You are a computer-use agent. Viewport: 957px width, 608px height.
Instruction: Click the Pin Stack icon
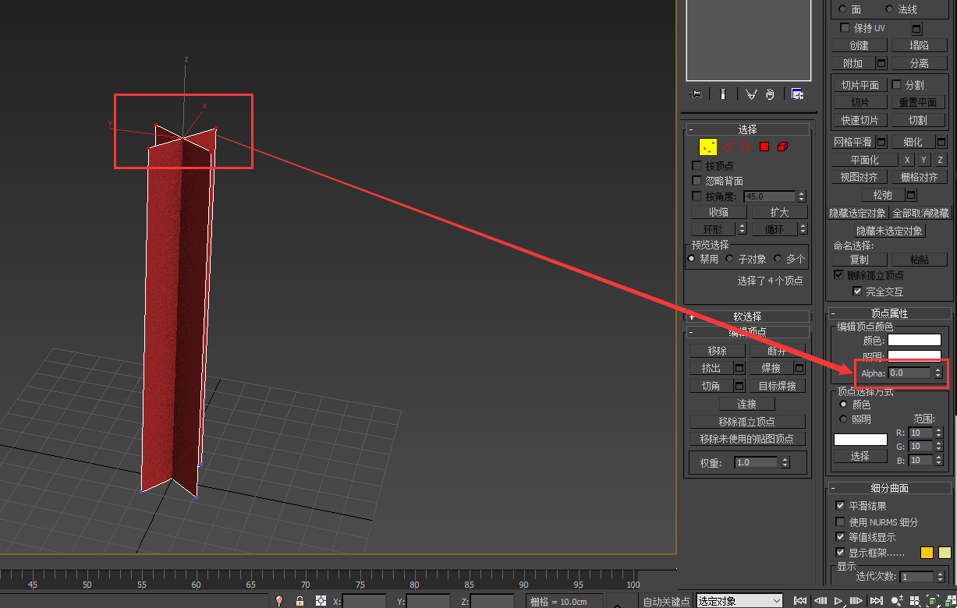click(696, 94)
